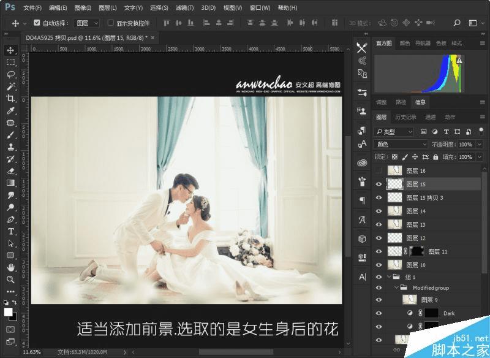Collapse the Modified group arrow
Screen dimensions: 490x358
click(396, 288)
